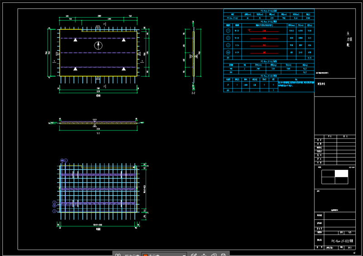Select circled number 1 in the rebar table
This screenshot has width=363, height=256.
[x=228, y=30]
